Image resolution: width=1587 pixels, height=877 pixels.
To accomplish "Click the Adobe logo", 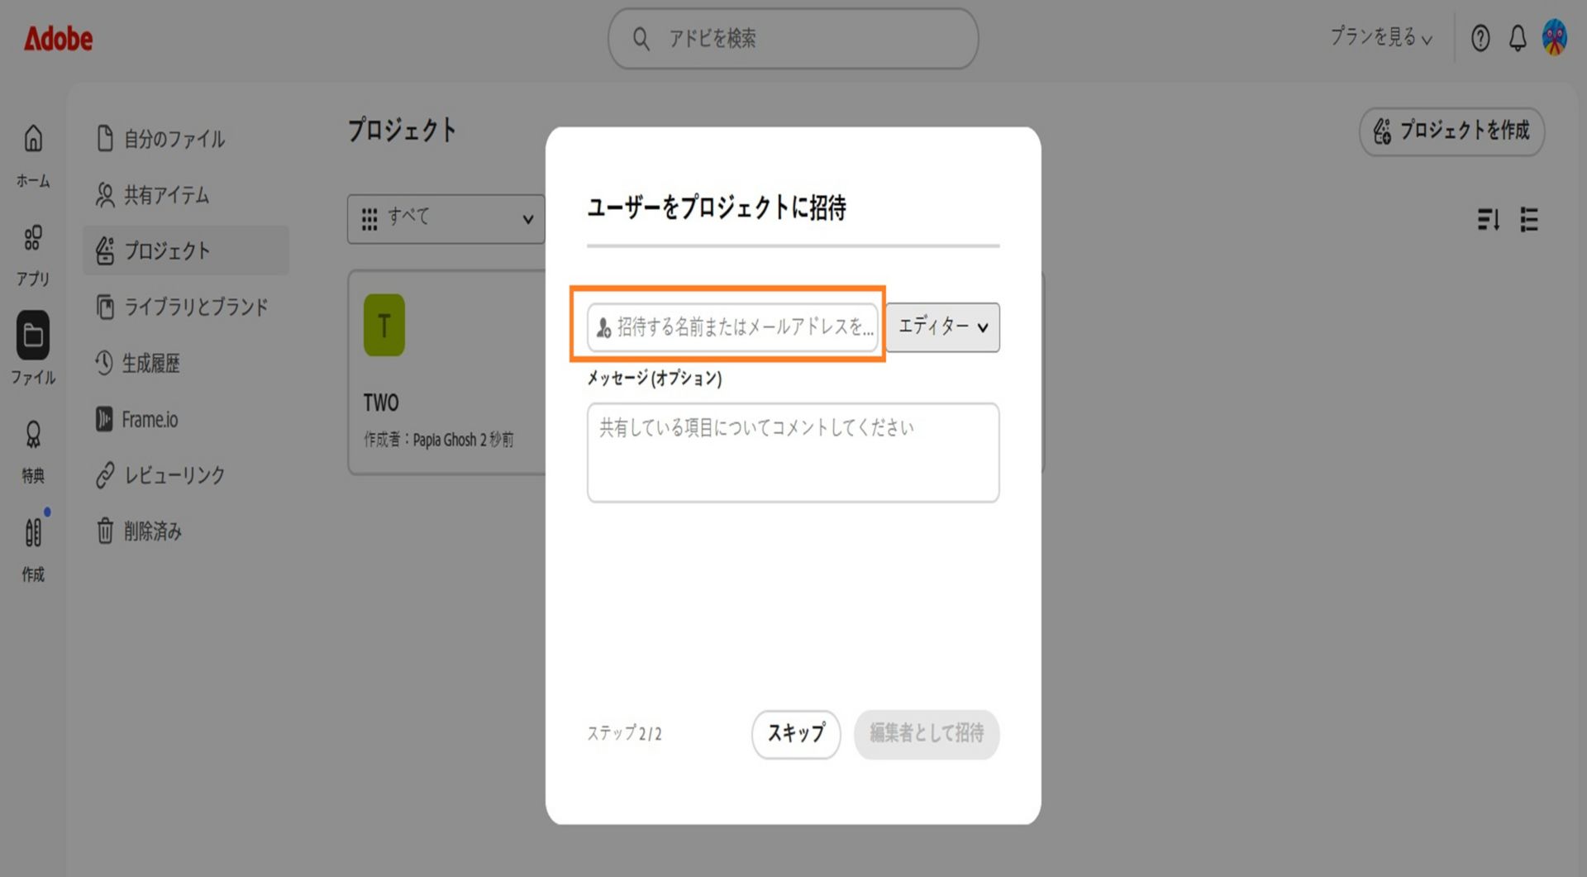I will click(58, 38).
